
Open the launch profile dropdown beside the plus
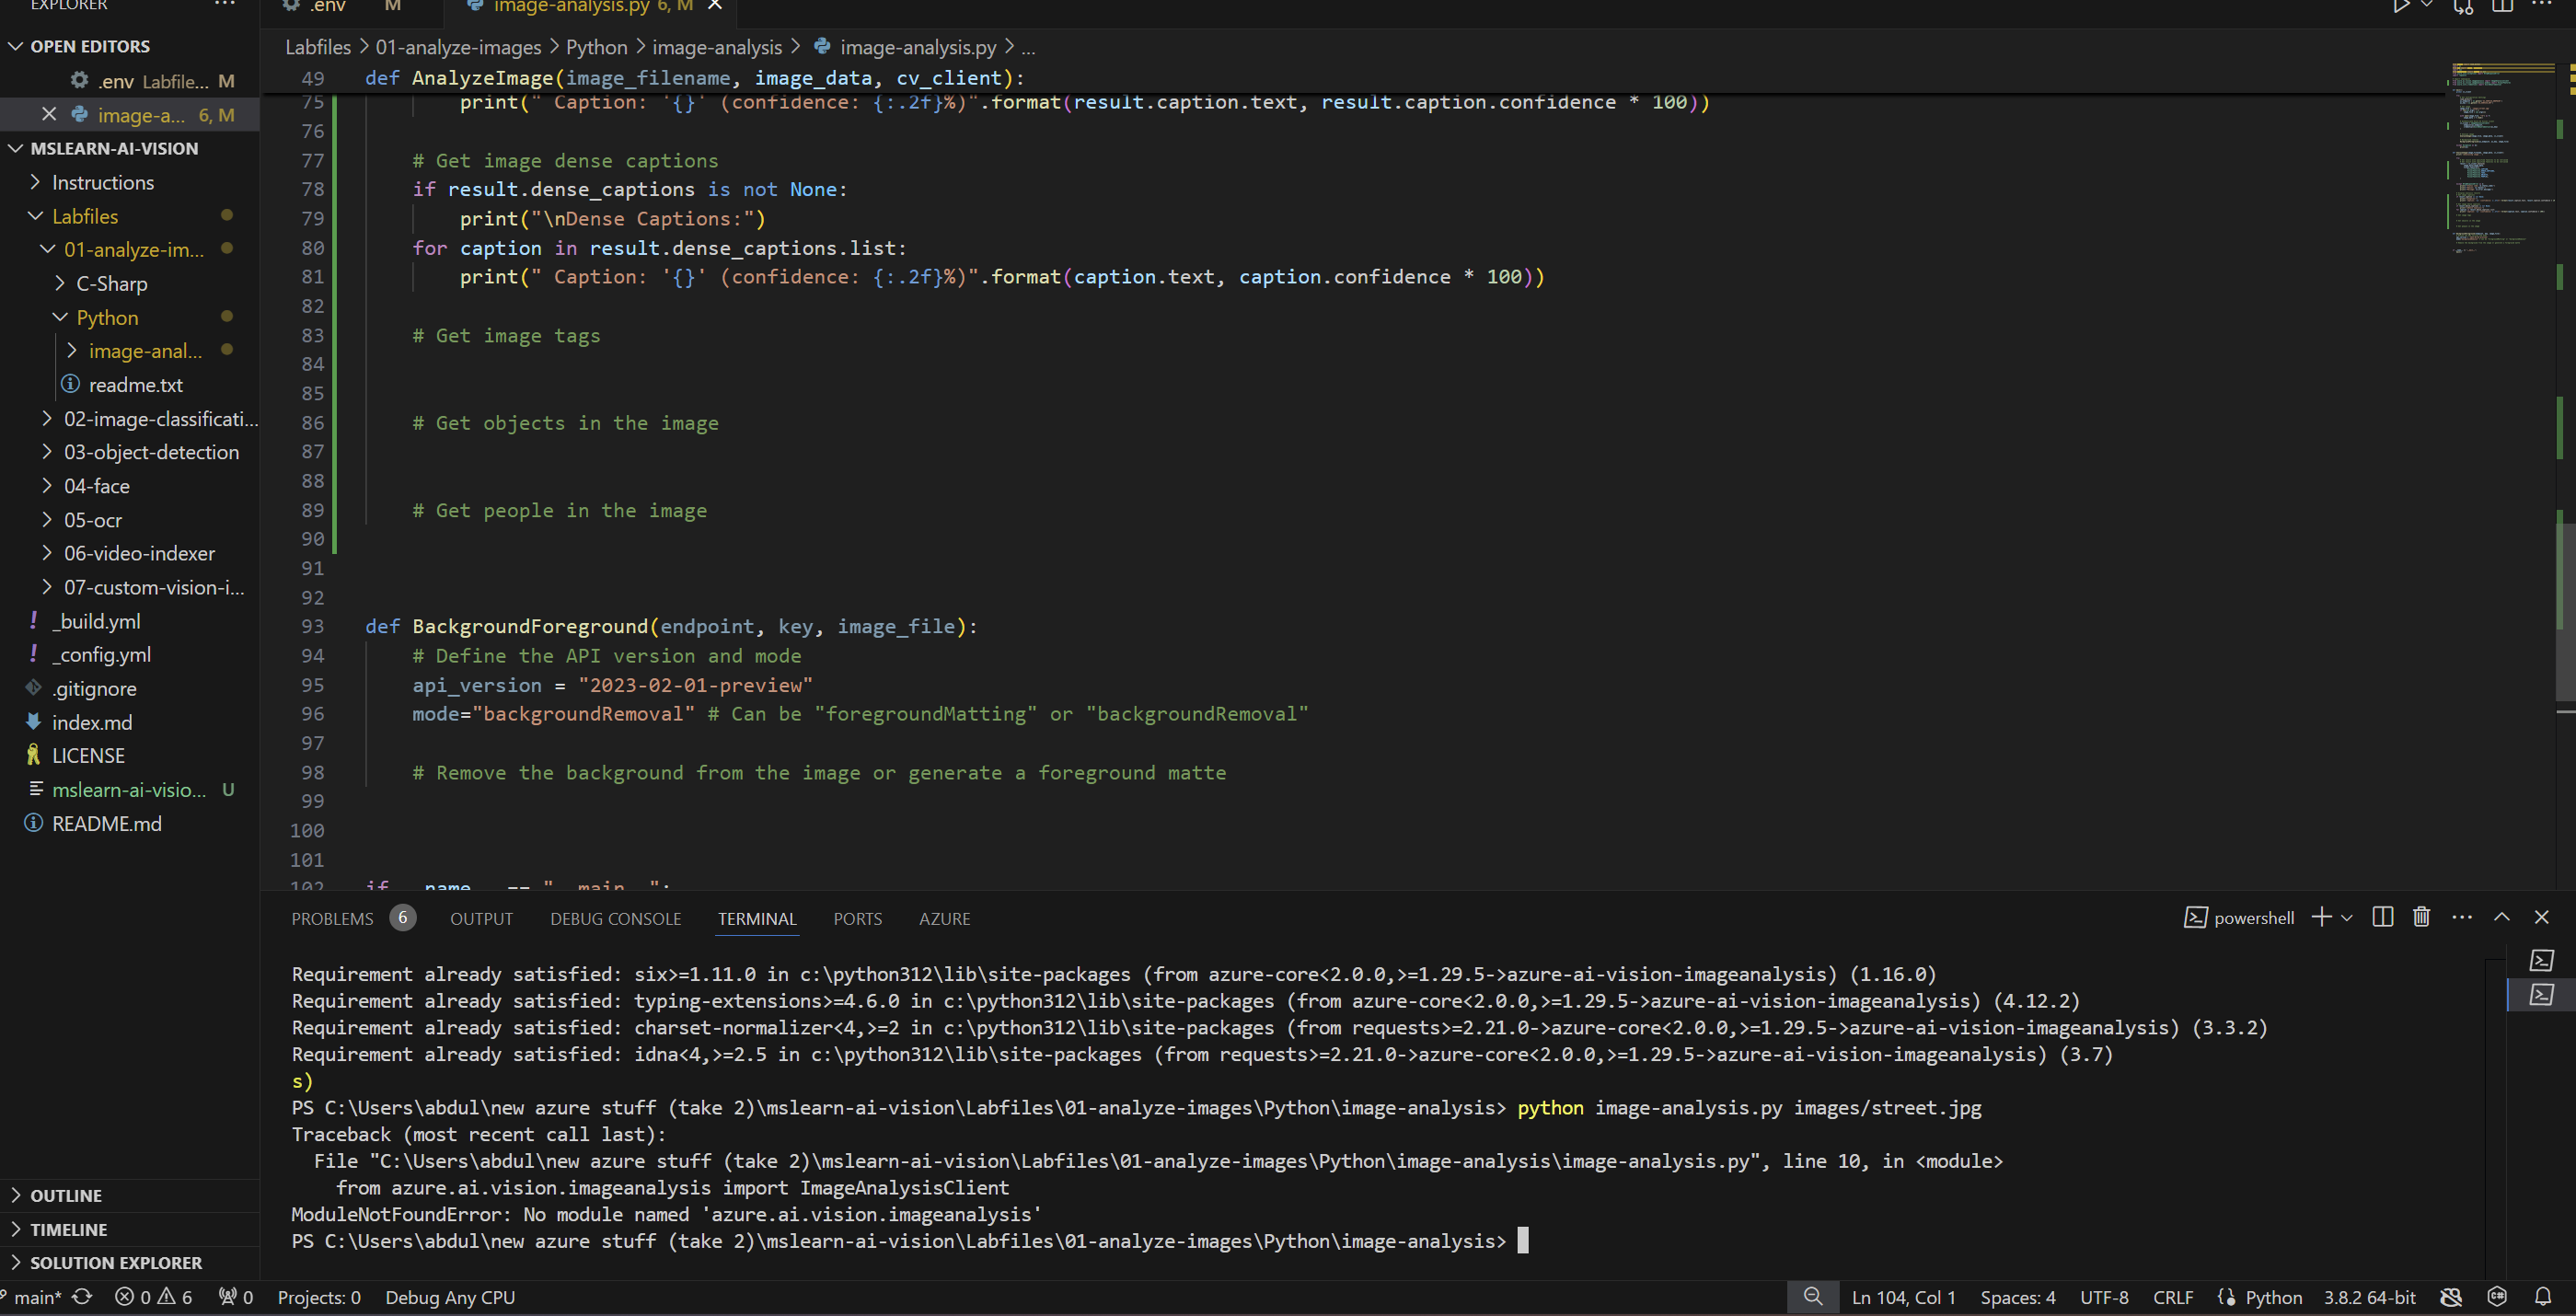tap(2347, 917)
